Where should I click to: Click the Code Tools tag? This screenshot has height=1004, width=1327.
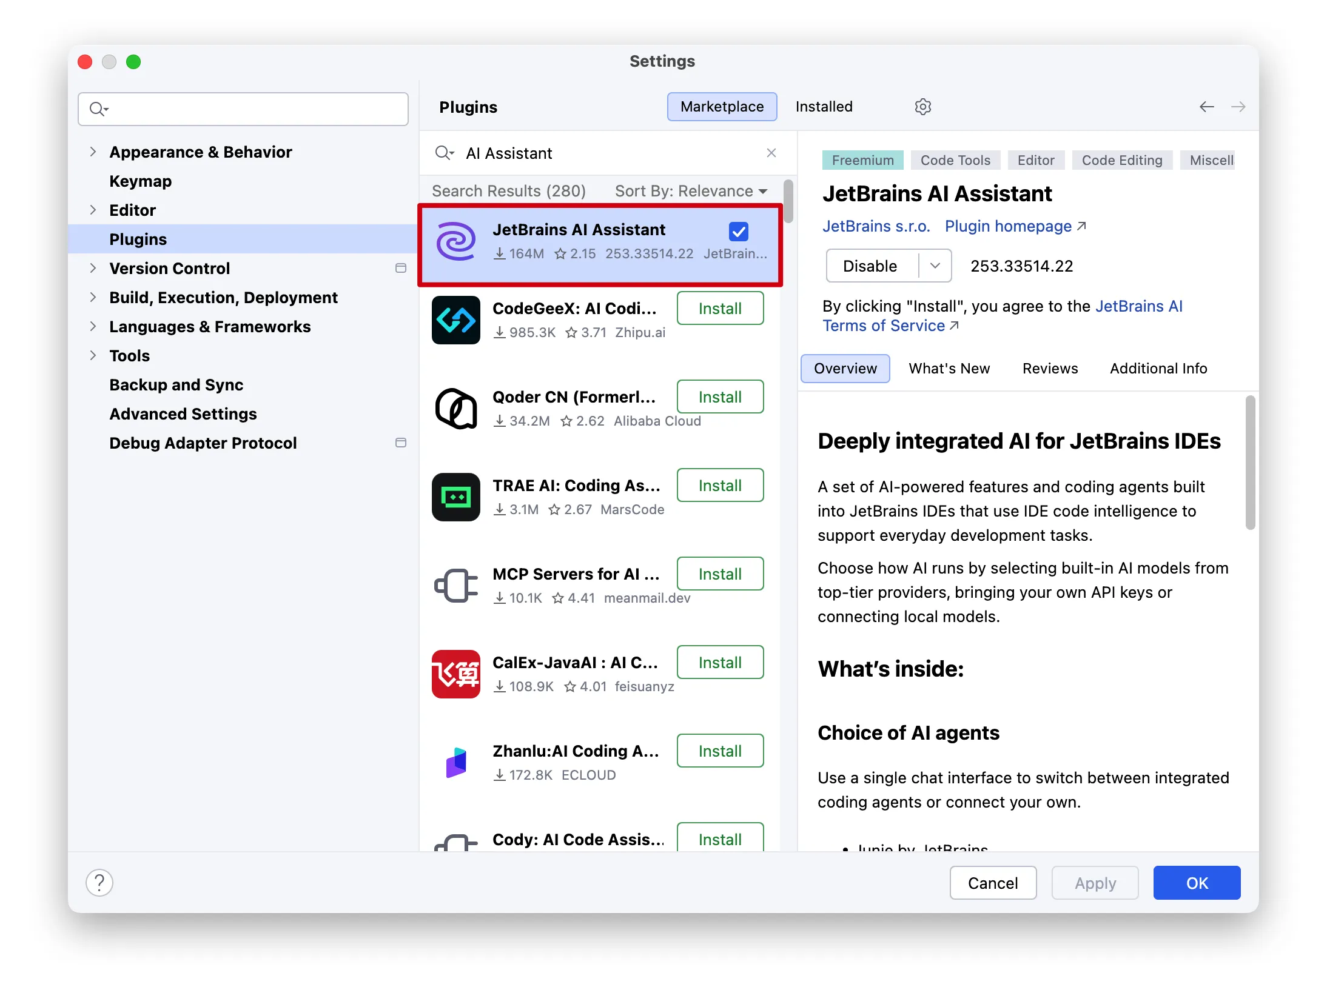coord(955,160)
